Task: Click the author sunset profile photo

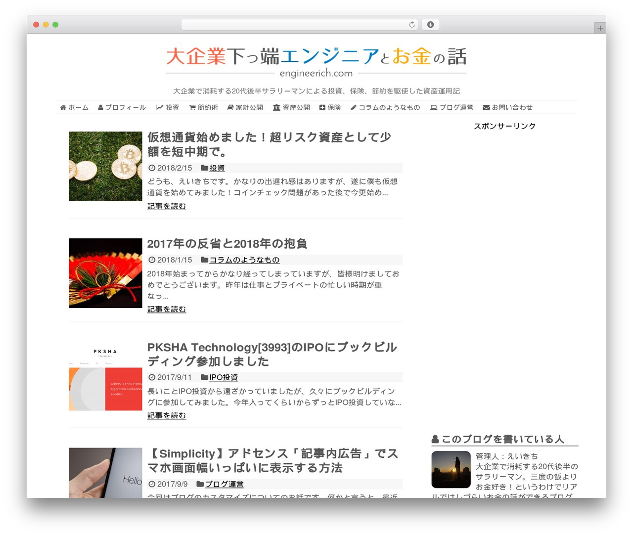Action: [x=451, y=470]
